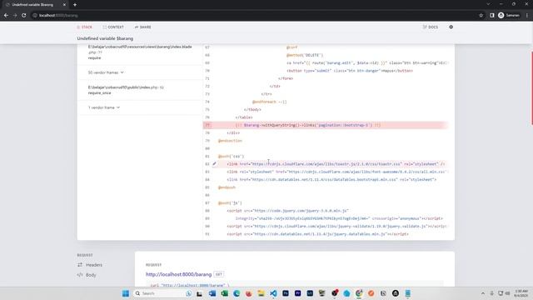Open the STACK tab
The width and height of the screenshot is (533, 300).
point(84,27)
